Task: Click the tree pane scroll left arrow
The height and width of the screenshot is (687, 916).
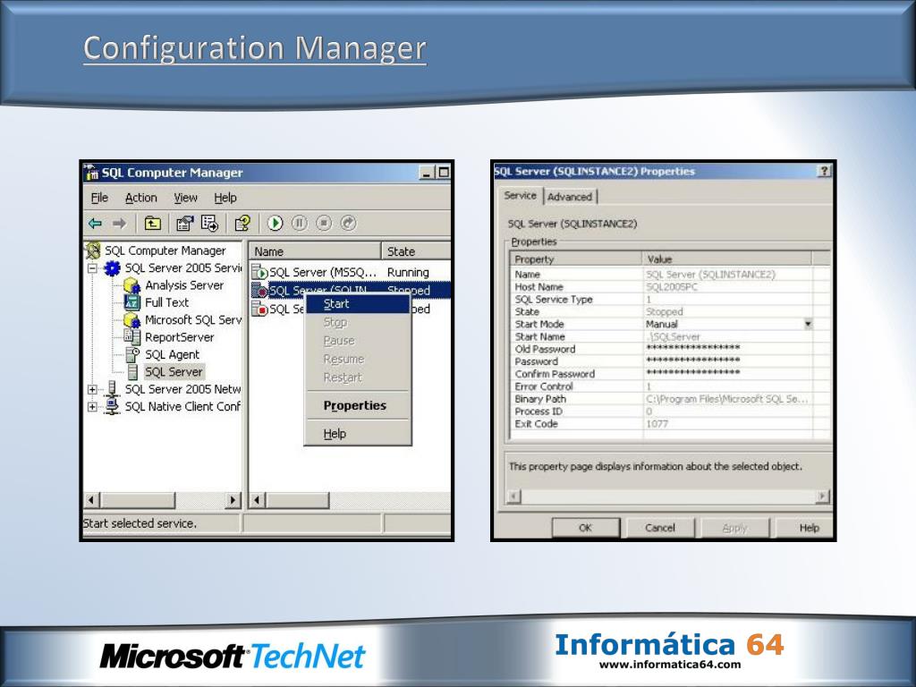Action: pyautogui.click(x=92, y=500)
